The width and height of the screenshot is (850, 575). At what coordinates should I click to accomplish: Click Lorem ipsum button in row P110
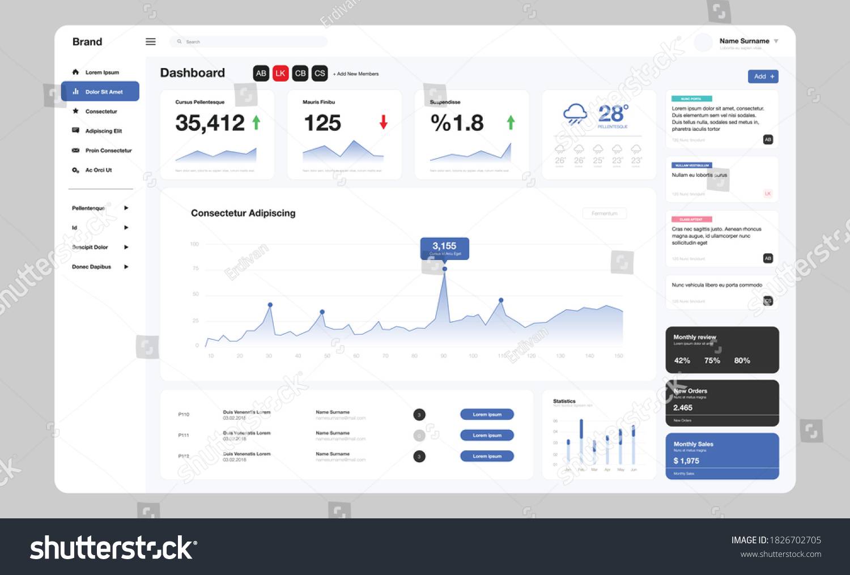point(487,415)
